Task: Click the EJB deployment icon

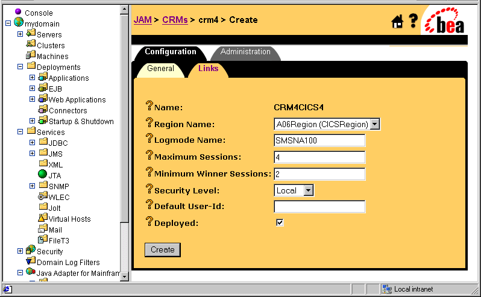Action: pos(43,87)
